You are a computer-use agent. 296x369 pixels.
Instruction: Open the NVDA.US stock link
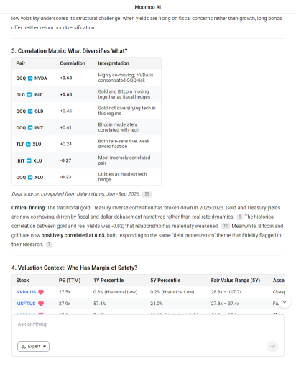[x=26, y=292]
